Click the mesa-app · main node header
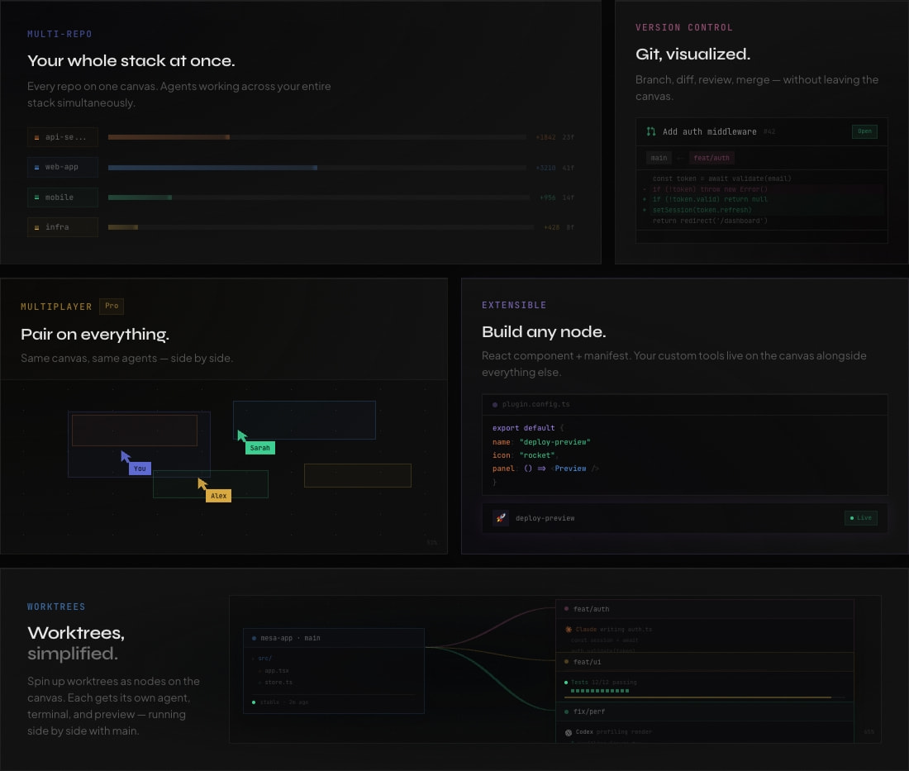909x771 pixels. click(x=334, y=638)
